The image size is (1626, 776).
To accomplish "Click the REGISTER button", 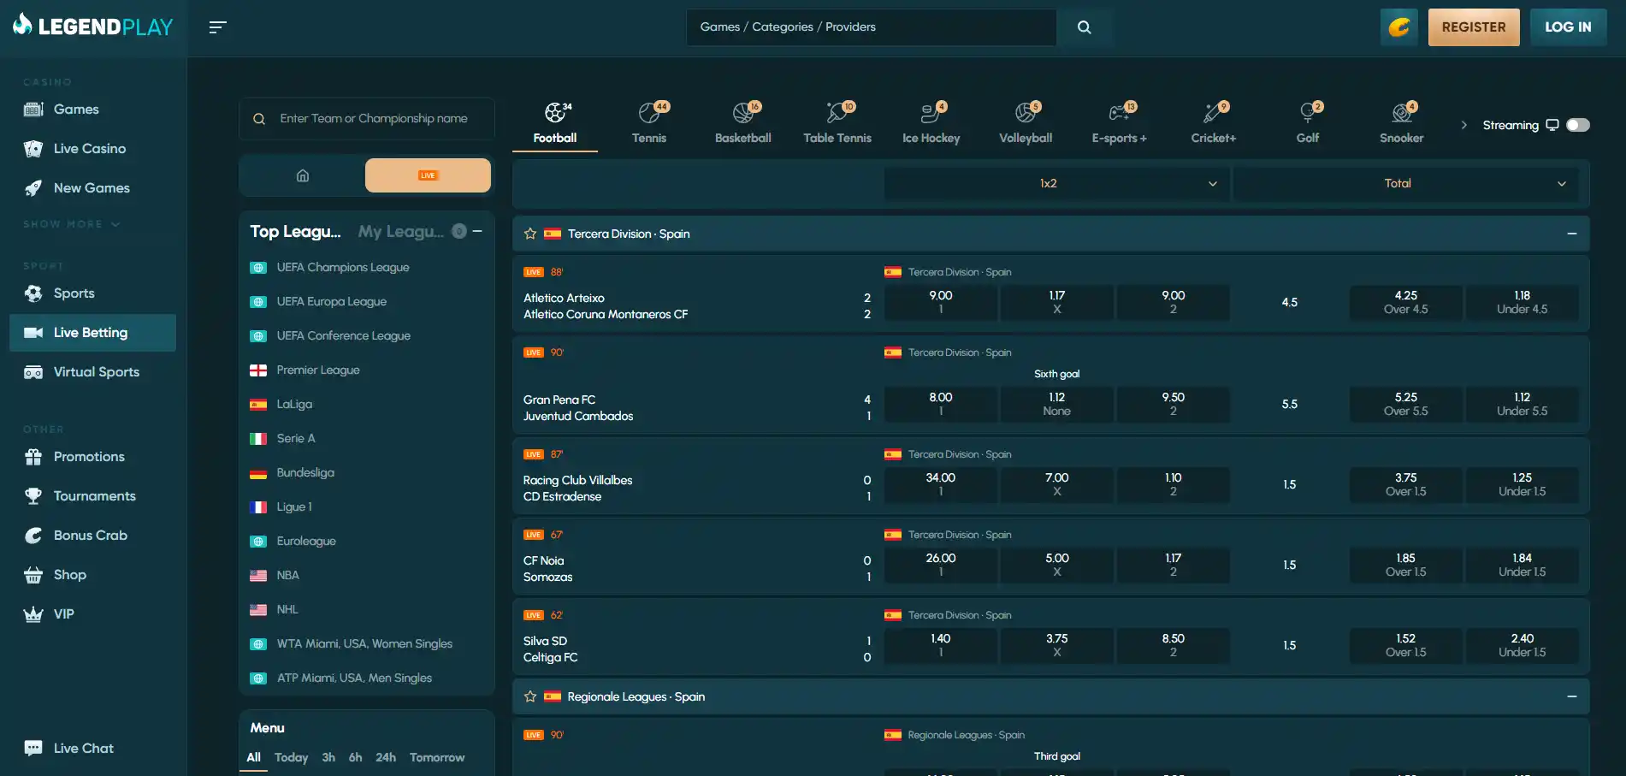I will pyautogui.click(x=1474, y=27).
